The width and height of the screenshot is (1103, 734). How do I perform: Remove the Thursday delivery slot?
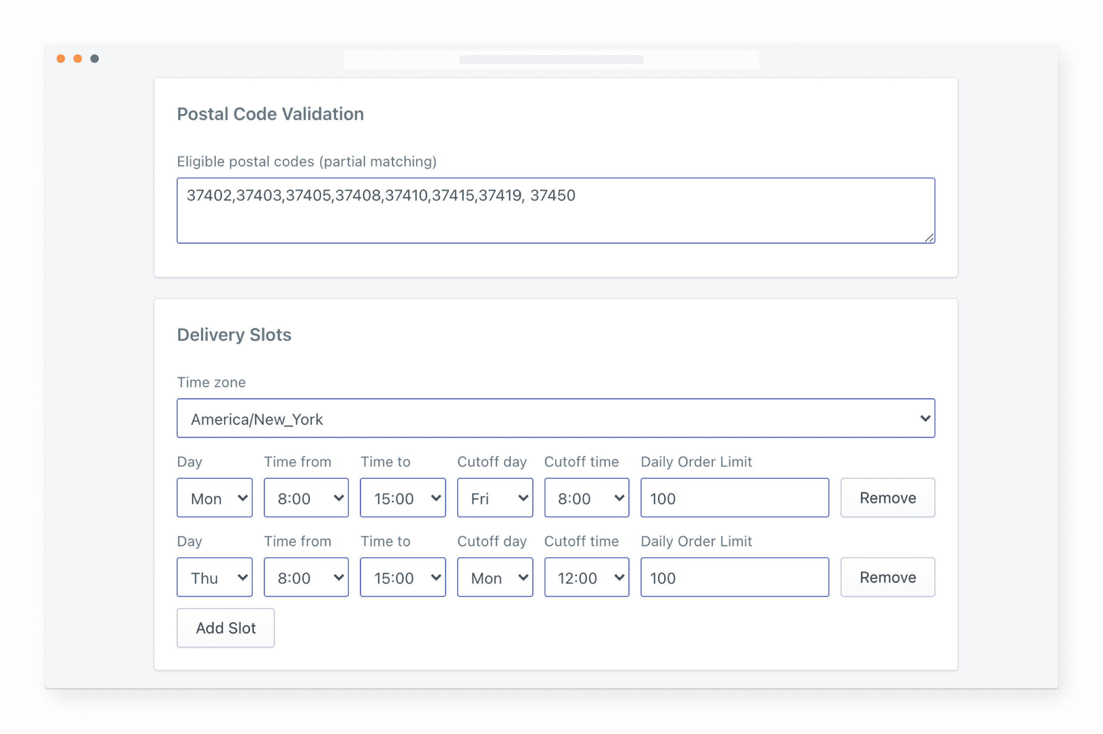(x=887, y=577)
